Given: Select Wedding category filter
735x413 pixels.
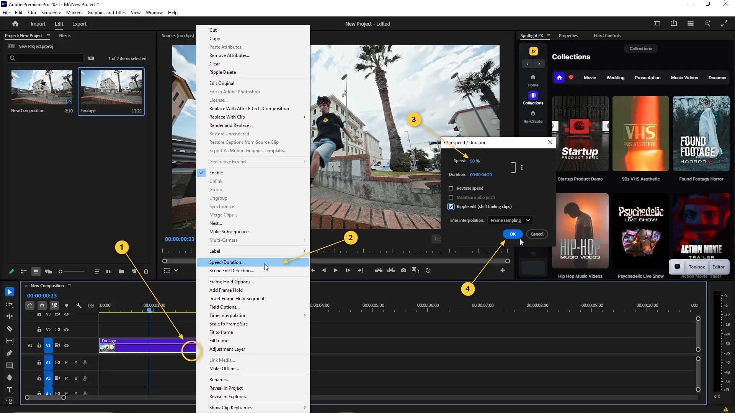Looking at the screenshot, I should 615,78.
